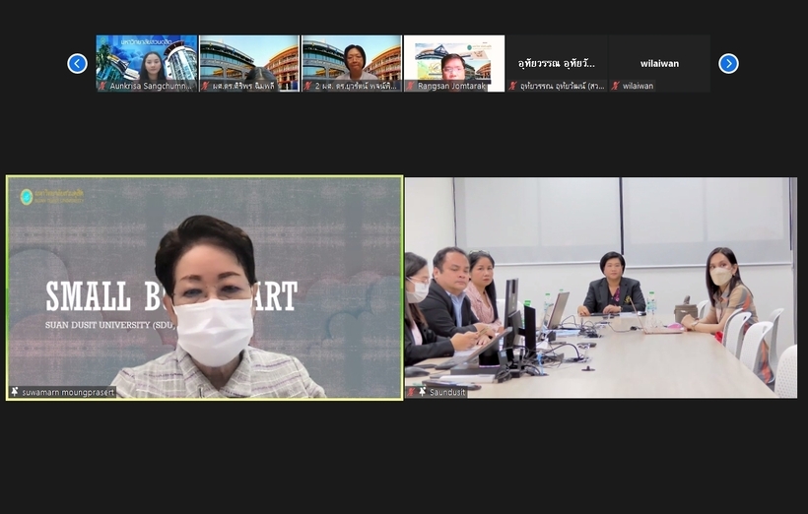
Task: Click the suwamarn moungprasert name label
Action: tap(68, 393)
